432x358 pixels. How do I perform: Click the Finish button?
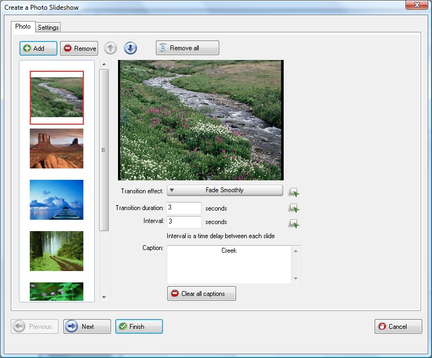[x=139, y=326]
